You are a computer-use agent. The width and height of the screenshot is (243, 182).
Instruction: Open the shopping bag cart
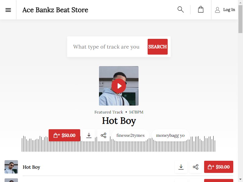tap(201, 9)
